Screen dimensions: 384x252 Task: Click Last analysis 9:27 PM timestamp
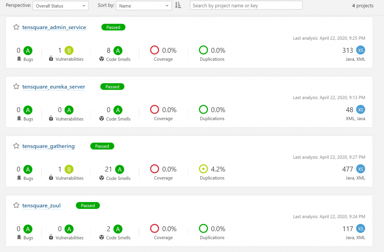329,157
